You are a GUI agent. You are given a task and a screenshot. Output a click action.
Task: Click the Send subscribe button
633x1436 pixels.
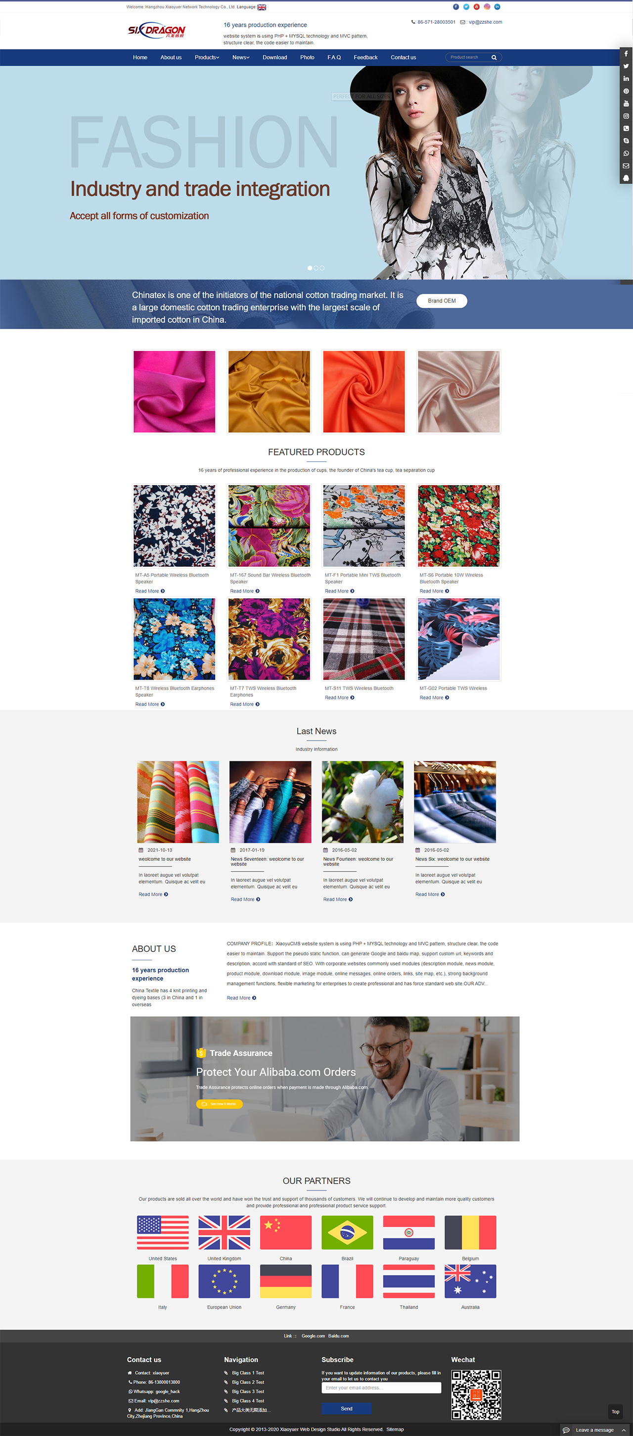[x=346, y=1409]
